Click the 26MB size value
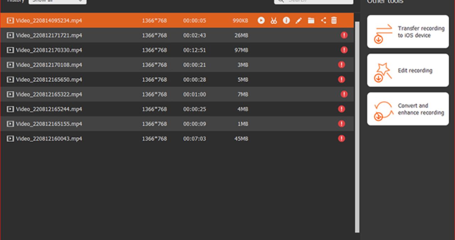 point(241,35)
